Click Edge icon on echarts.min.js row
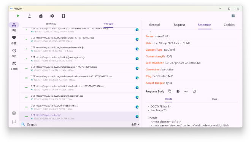251x142 pixels. (x=137, y=49)
